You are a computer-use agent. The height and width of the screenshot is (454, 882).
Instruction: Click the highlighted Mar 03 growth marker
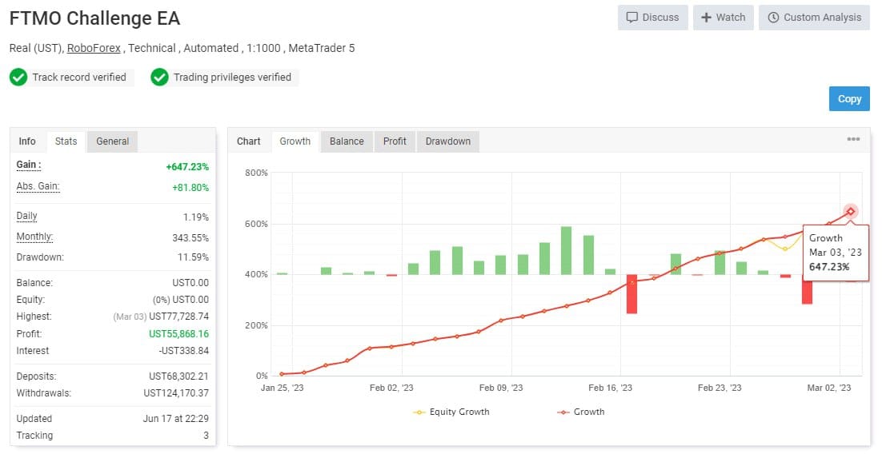pos(851,212)
